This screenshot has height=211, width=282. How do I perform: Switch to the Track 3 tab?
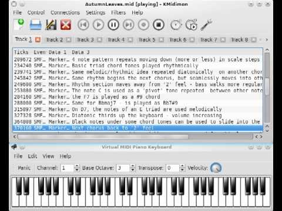(x=85, y=40)
